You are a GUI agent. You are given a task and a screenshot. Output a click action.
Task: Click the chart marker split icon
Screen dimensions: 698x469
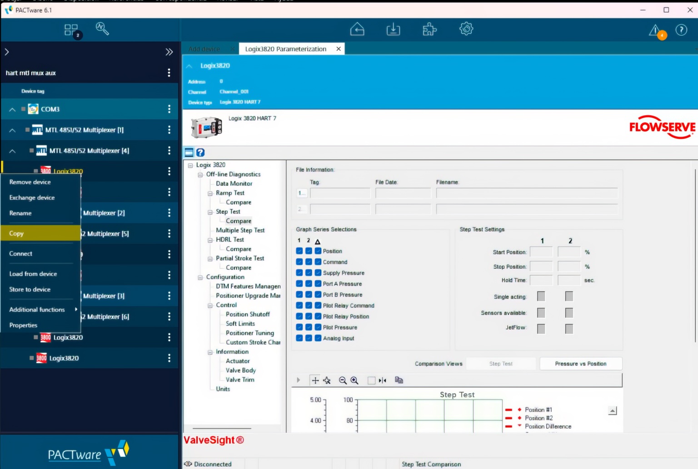383,380
